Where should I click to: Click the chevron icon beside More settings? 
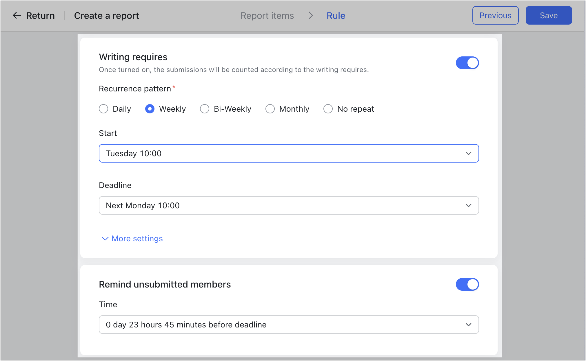click(x=105, y=239)
